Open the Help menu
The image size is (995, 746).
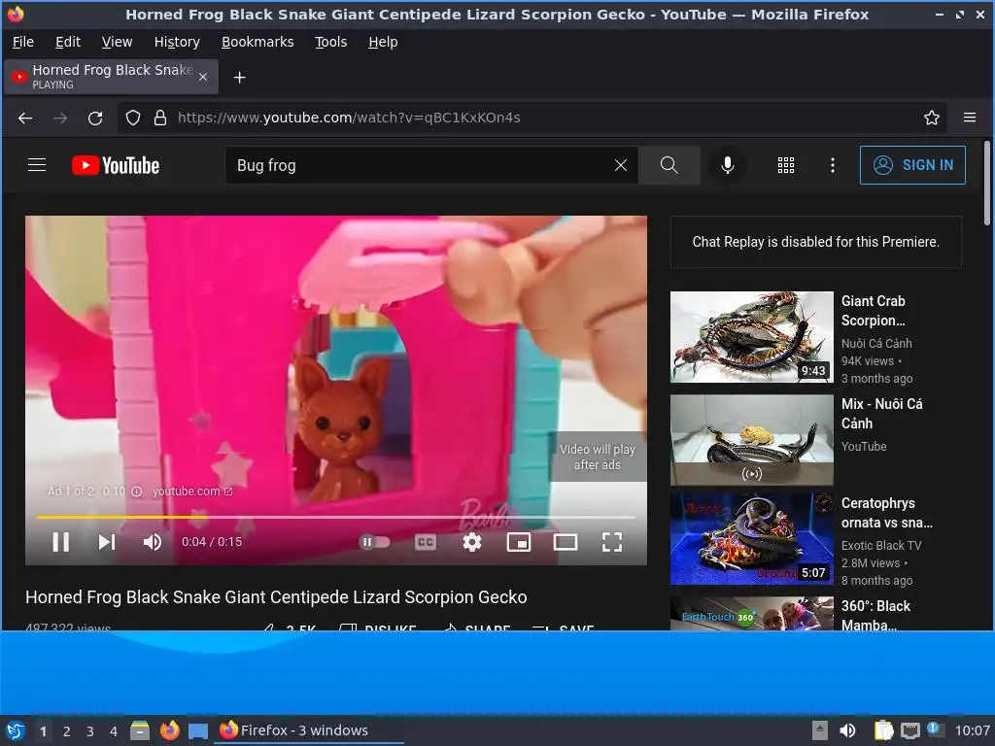tap(383, 42)
